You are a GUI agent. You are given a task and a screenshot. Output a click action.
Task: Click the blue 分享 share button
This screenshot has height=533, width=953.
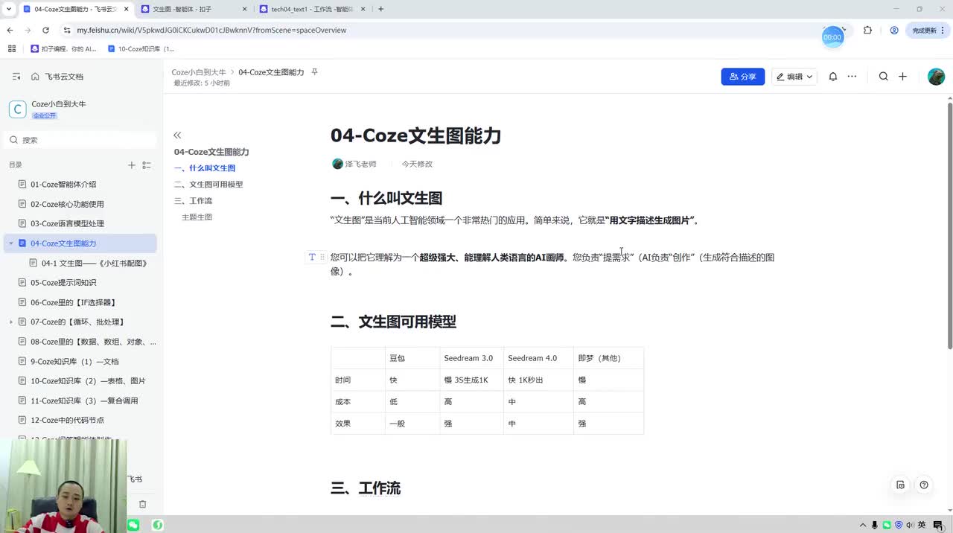[x=742, y=77]
